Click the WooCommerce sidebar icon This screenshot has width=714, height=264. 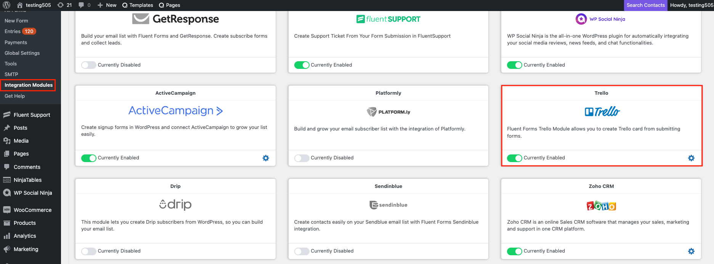point(7,210)
